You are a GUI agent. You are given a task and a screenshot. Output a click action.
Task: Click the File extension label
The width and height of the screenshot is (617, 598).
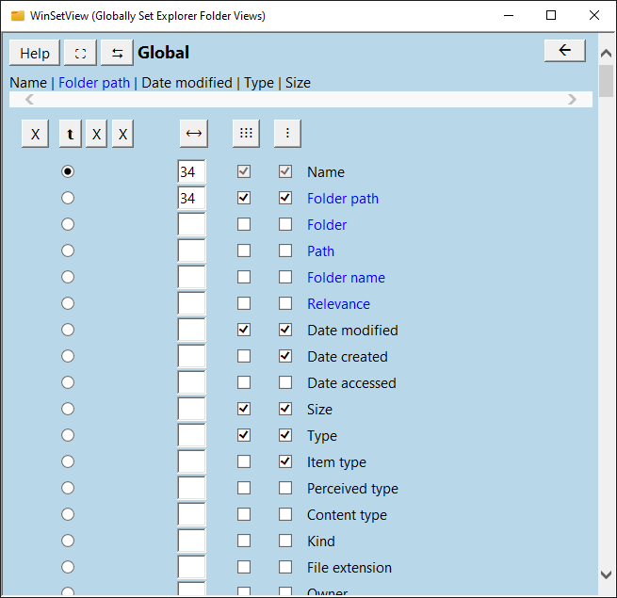pos(349,568)
